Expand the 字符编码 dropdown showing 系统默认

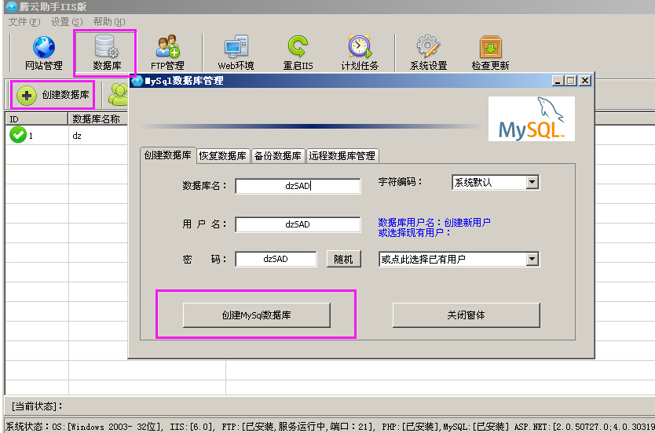click(x=532, y=182)
